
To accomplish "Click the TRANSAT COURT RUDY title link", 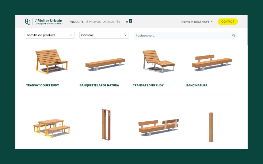I will [43, 85].
